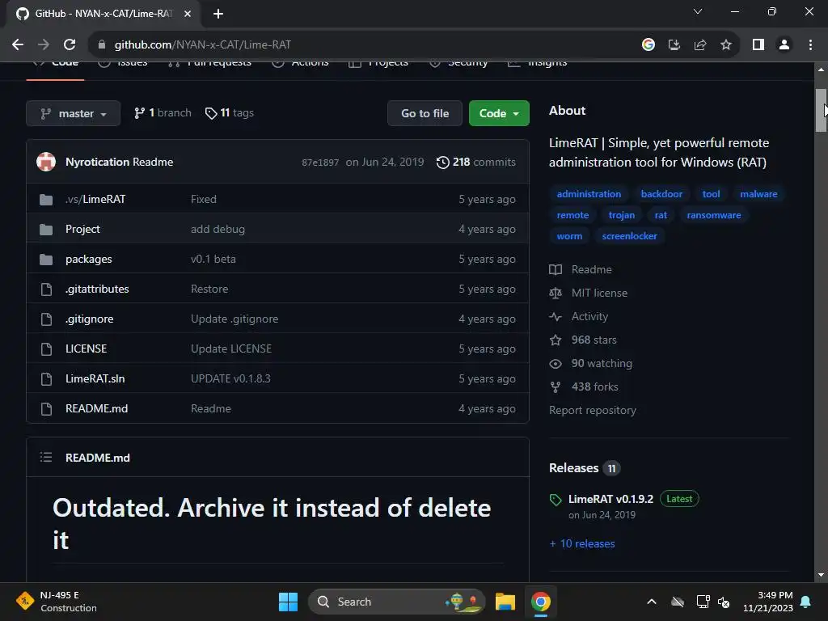
Task: Select the screenlocker topic tag
Action: (629, 237)
